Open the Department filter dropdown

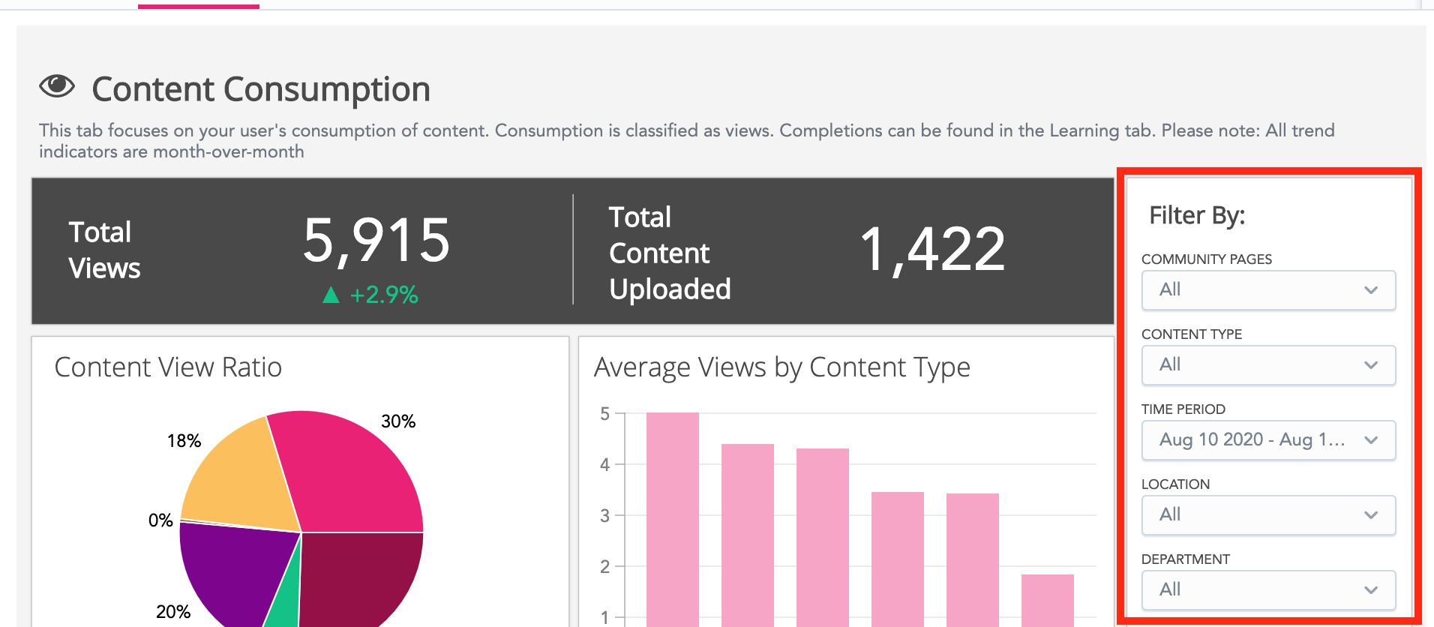(x=1267, y=590)
